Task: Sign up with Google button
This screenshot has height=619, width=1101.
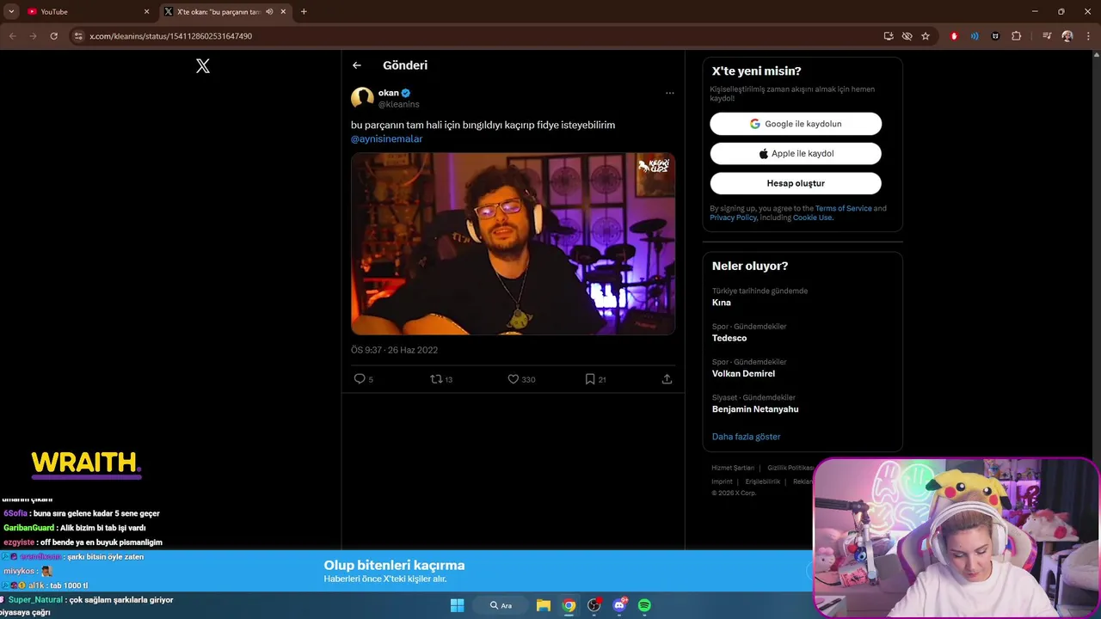Action: pyautogui.click(x=796, y=124)
